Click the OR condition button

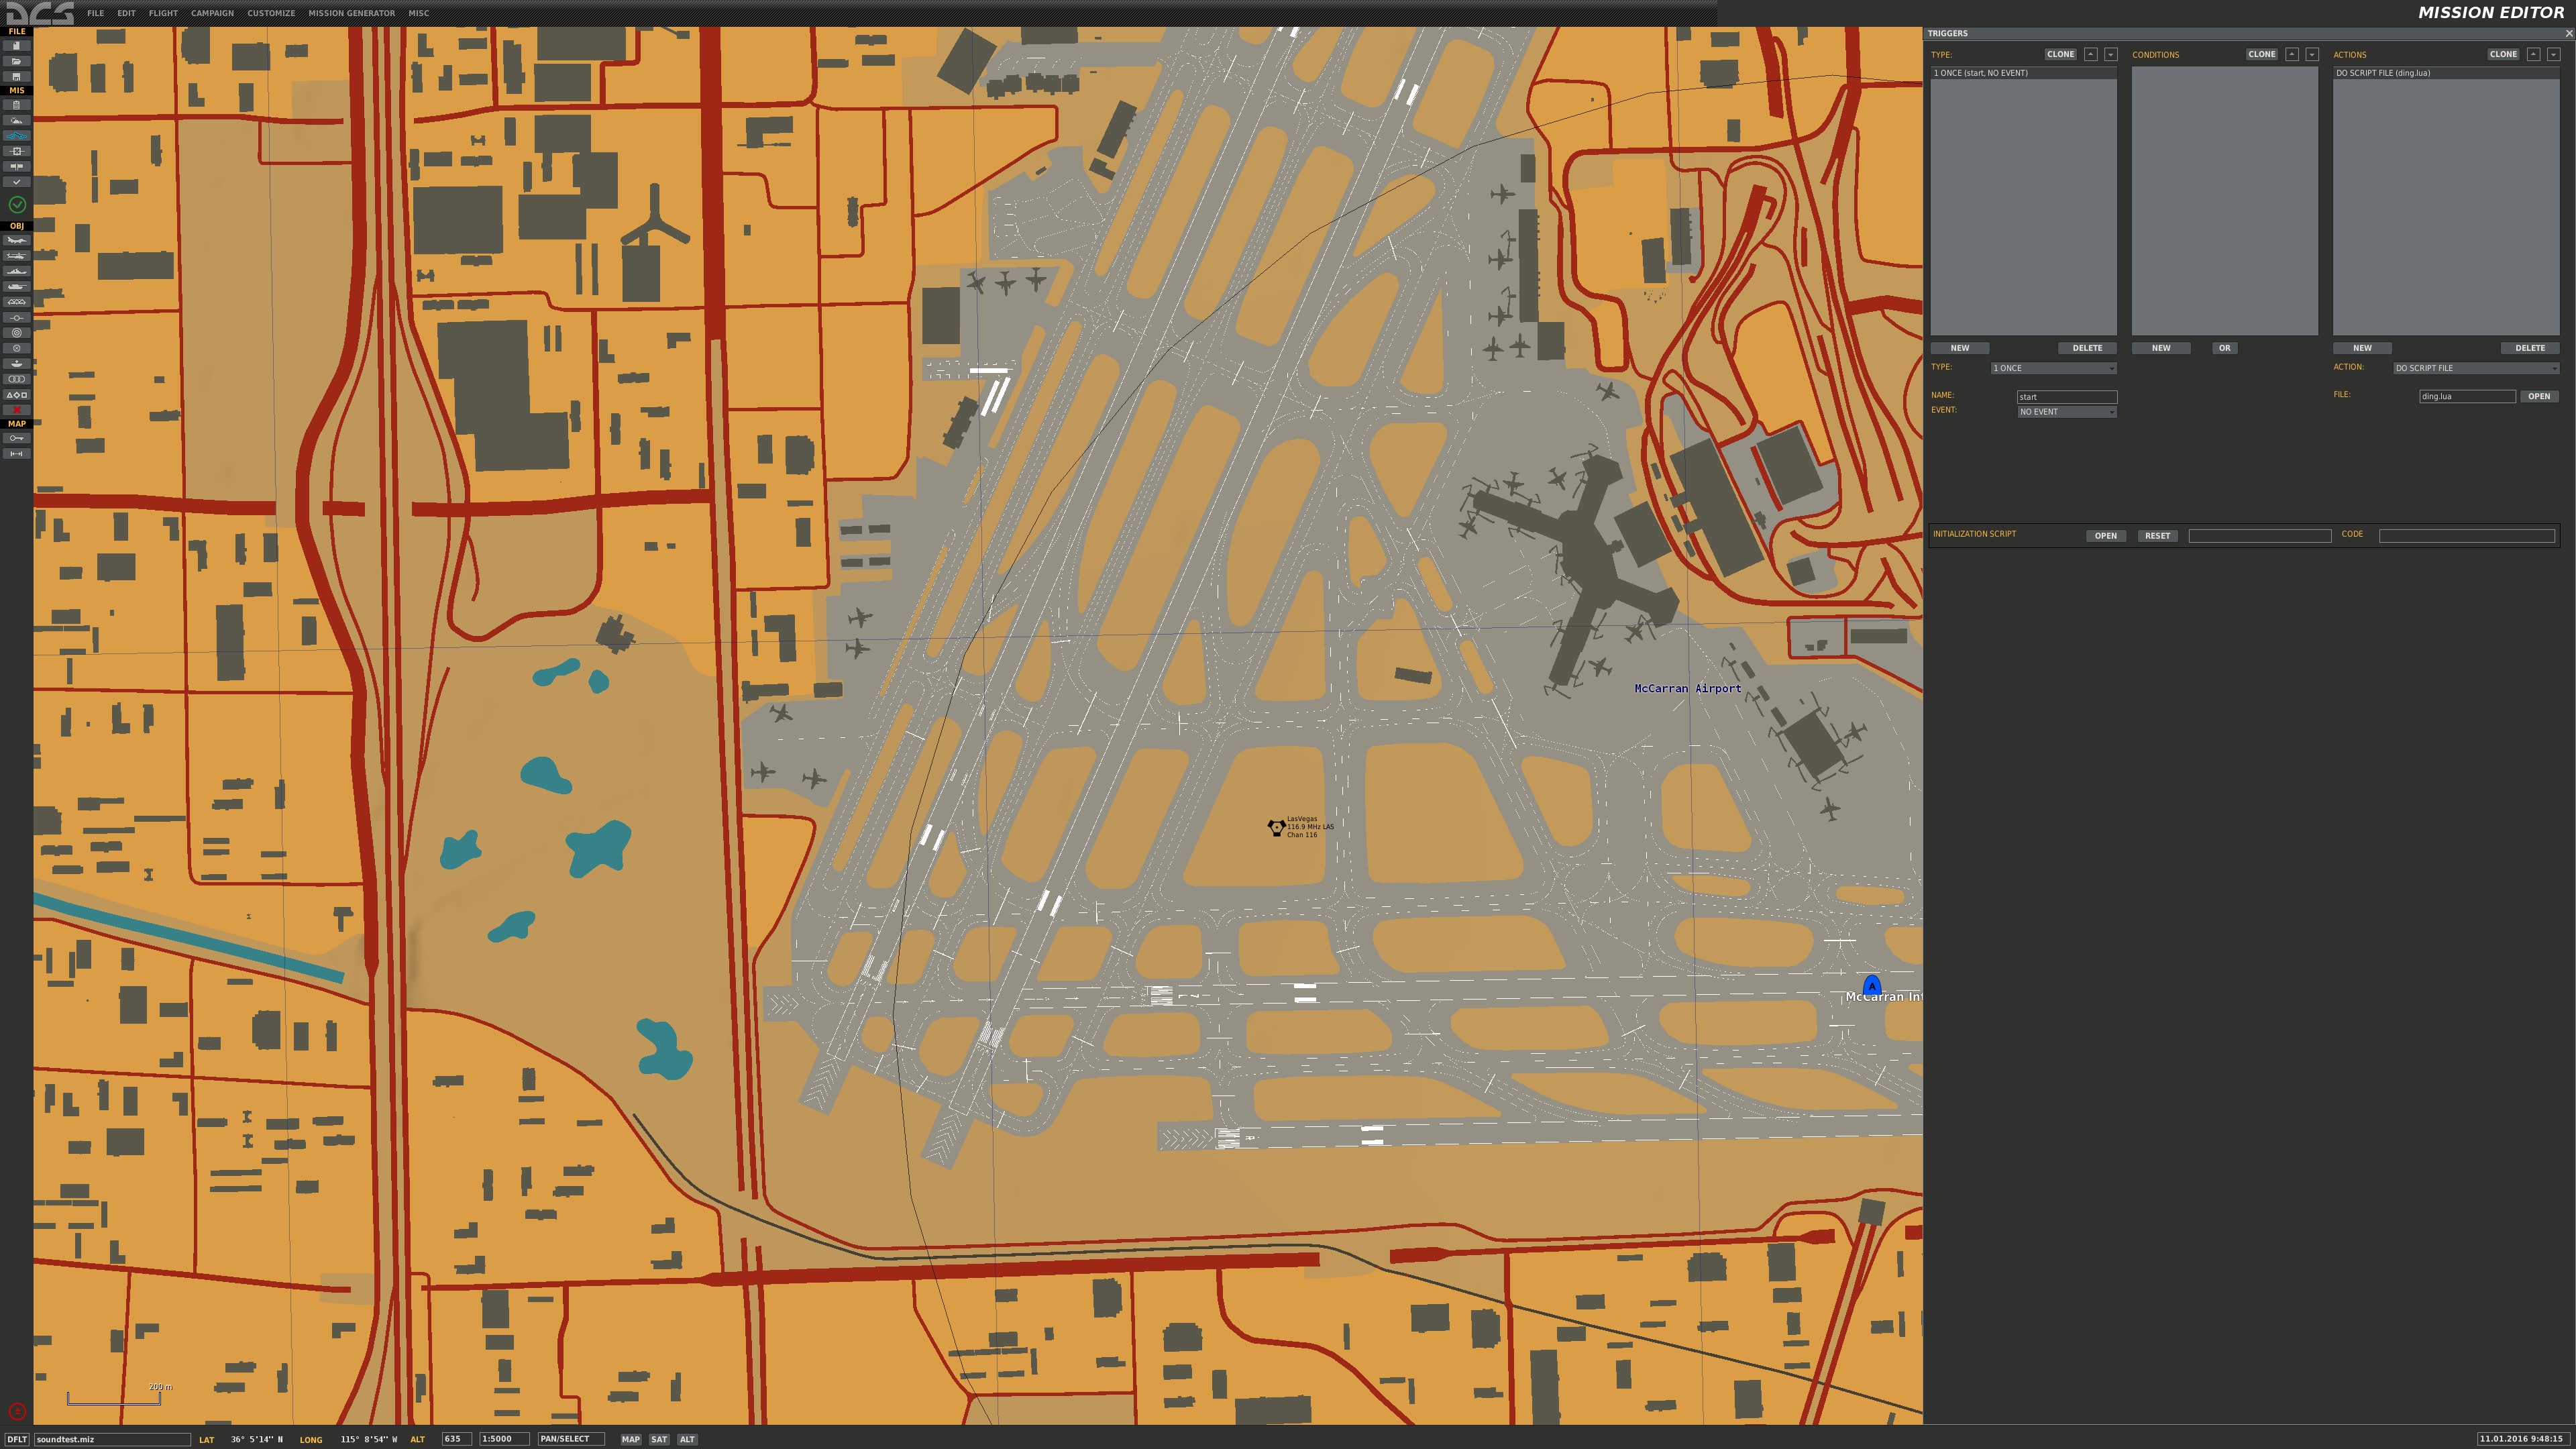point(2224,348)
